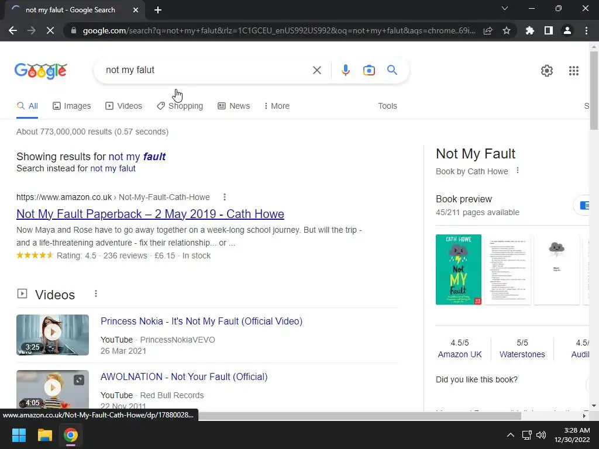The width and height of the screenshot is (599, 449).
Task: Open Chrome three-dot menu
Action: (x=586, y=30)
